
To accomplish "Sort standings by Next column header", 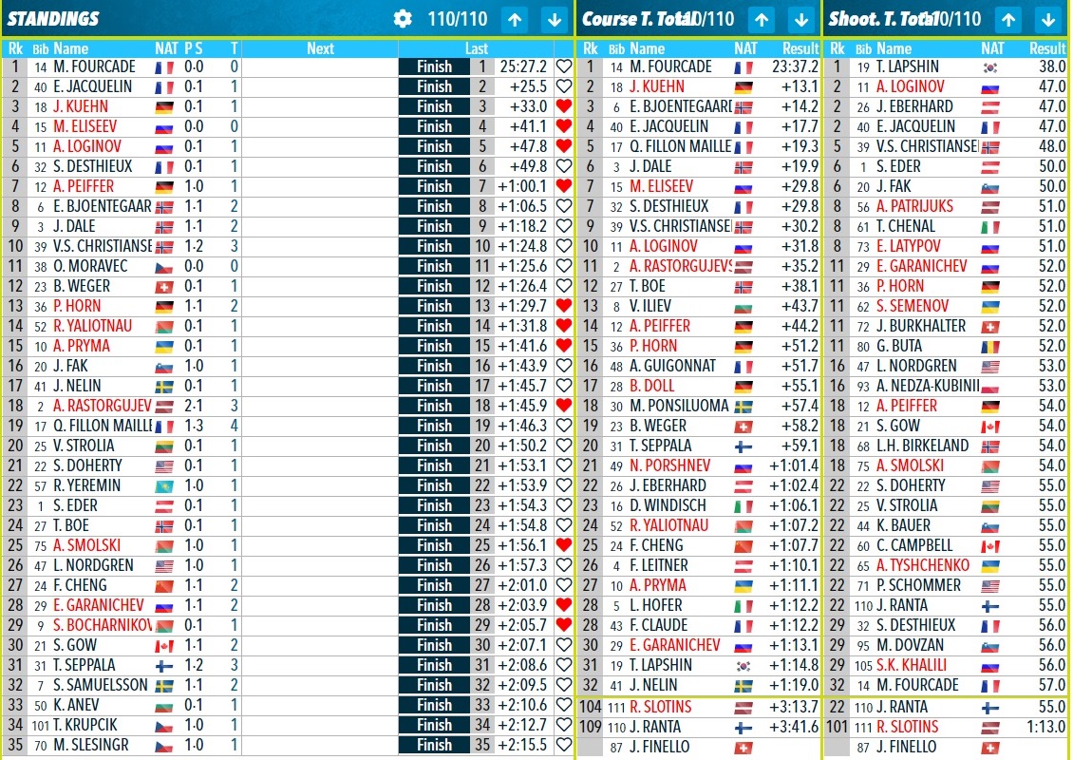I will 320,48.
